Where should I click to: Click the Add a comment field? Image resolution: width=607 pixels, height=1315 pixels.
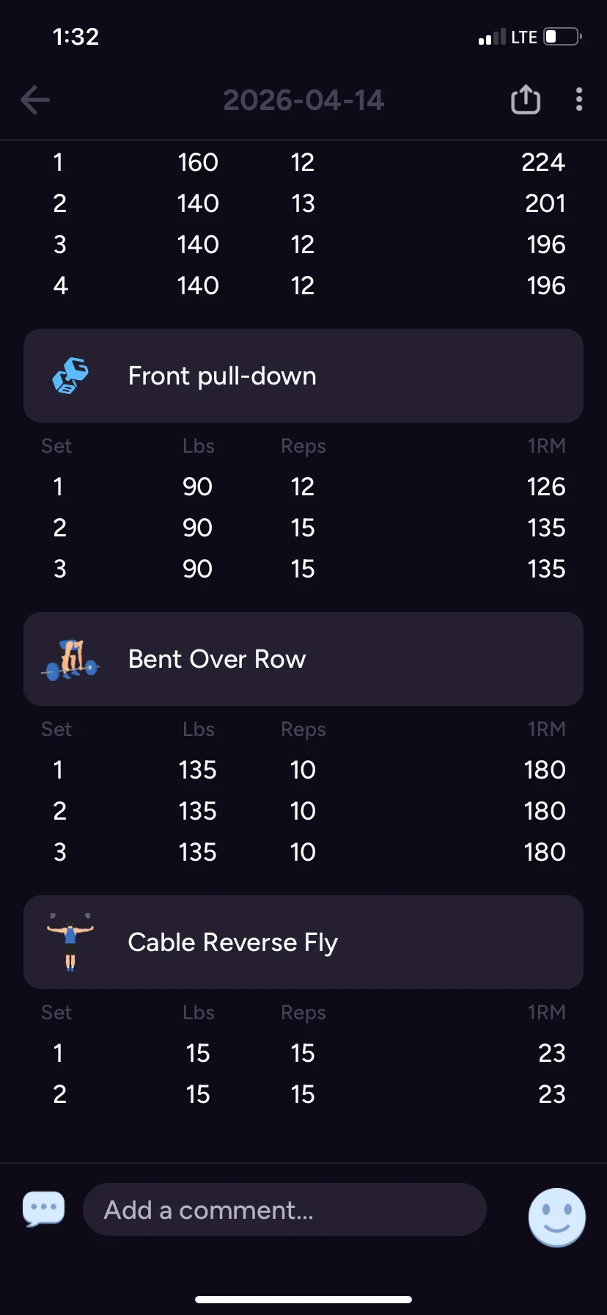284,1209
